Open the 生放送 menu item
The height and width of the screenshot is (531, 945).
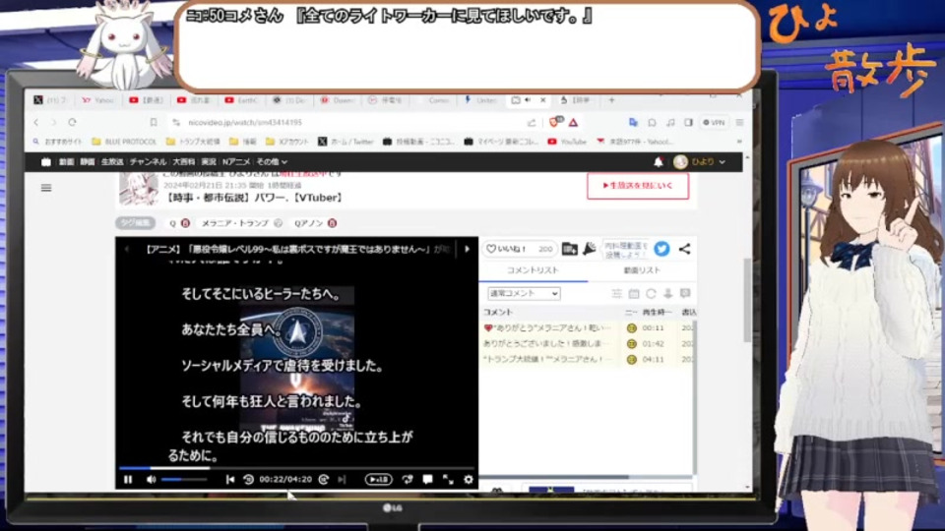pos(112,162)
